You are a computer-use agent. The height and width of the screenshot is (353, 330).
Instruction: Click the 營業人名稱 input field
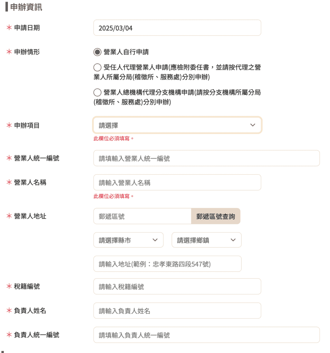pos(177,182)
